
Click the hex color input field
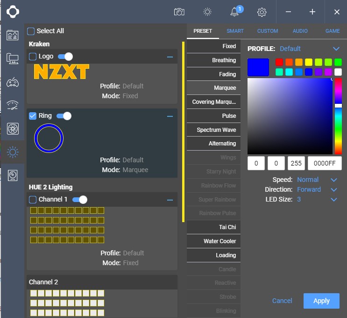click(325, 163)
